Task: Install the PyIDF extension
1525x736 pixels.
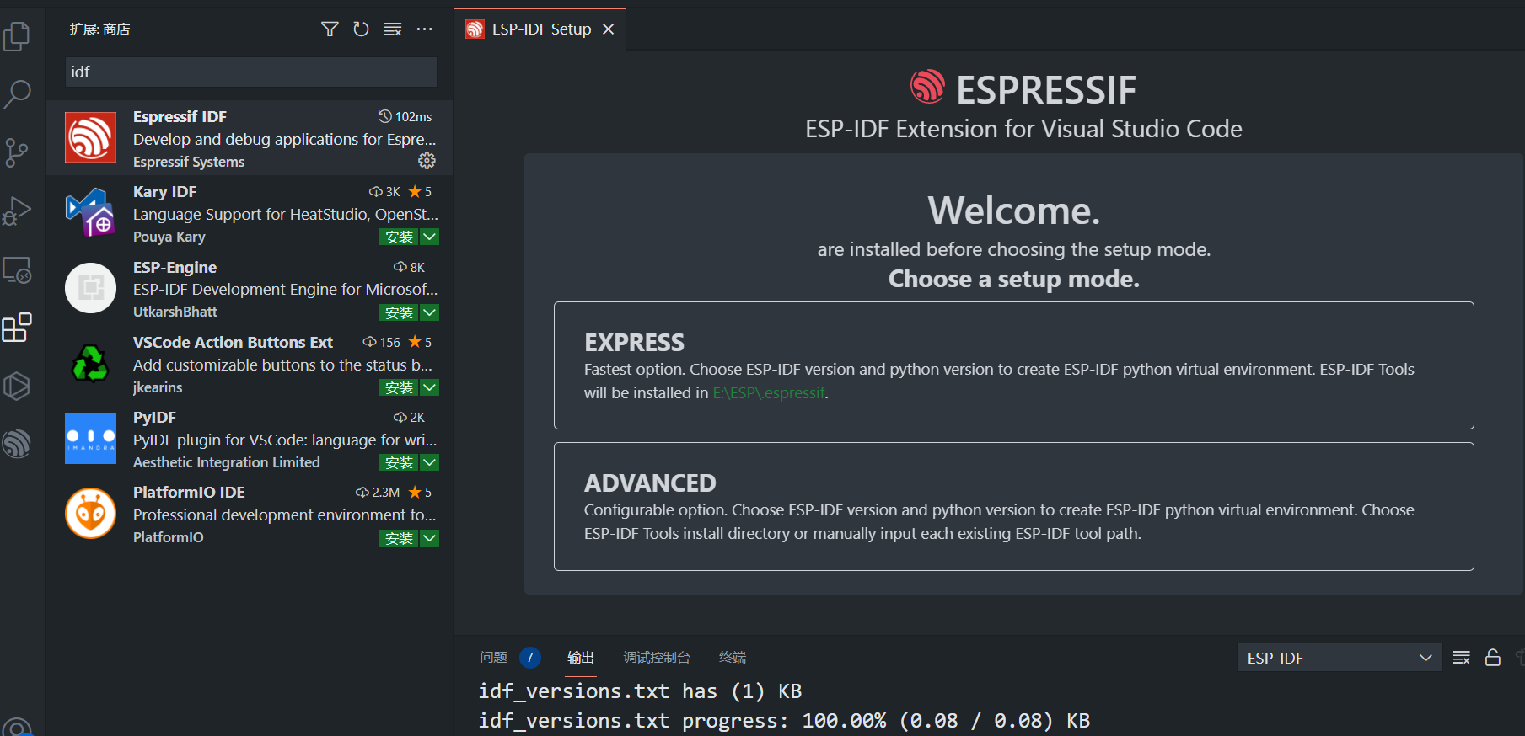Action: pos(399,462)
